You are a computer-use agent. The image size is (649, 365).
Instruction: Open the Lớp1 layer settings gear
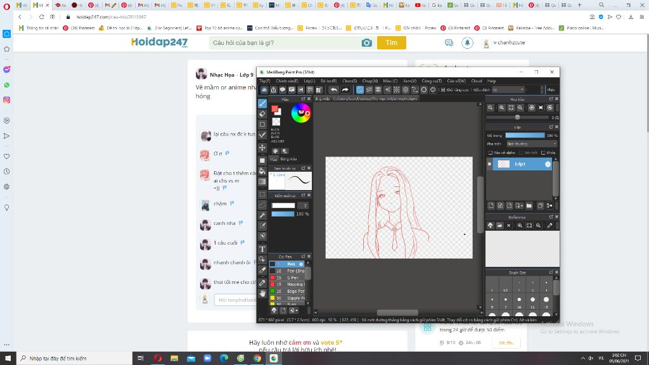point(548,164)
